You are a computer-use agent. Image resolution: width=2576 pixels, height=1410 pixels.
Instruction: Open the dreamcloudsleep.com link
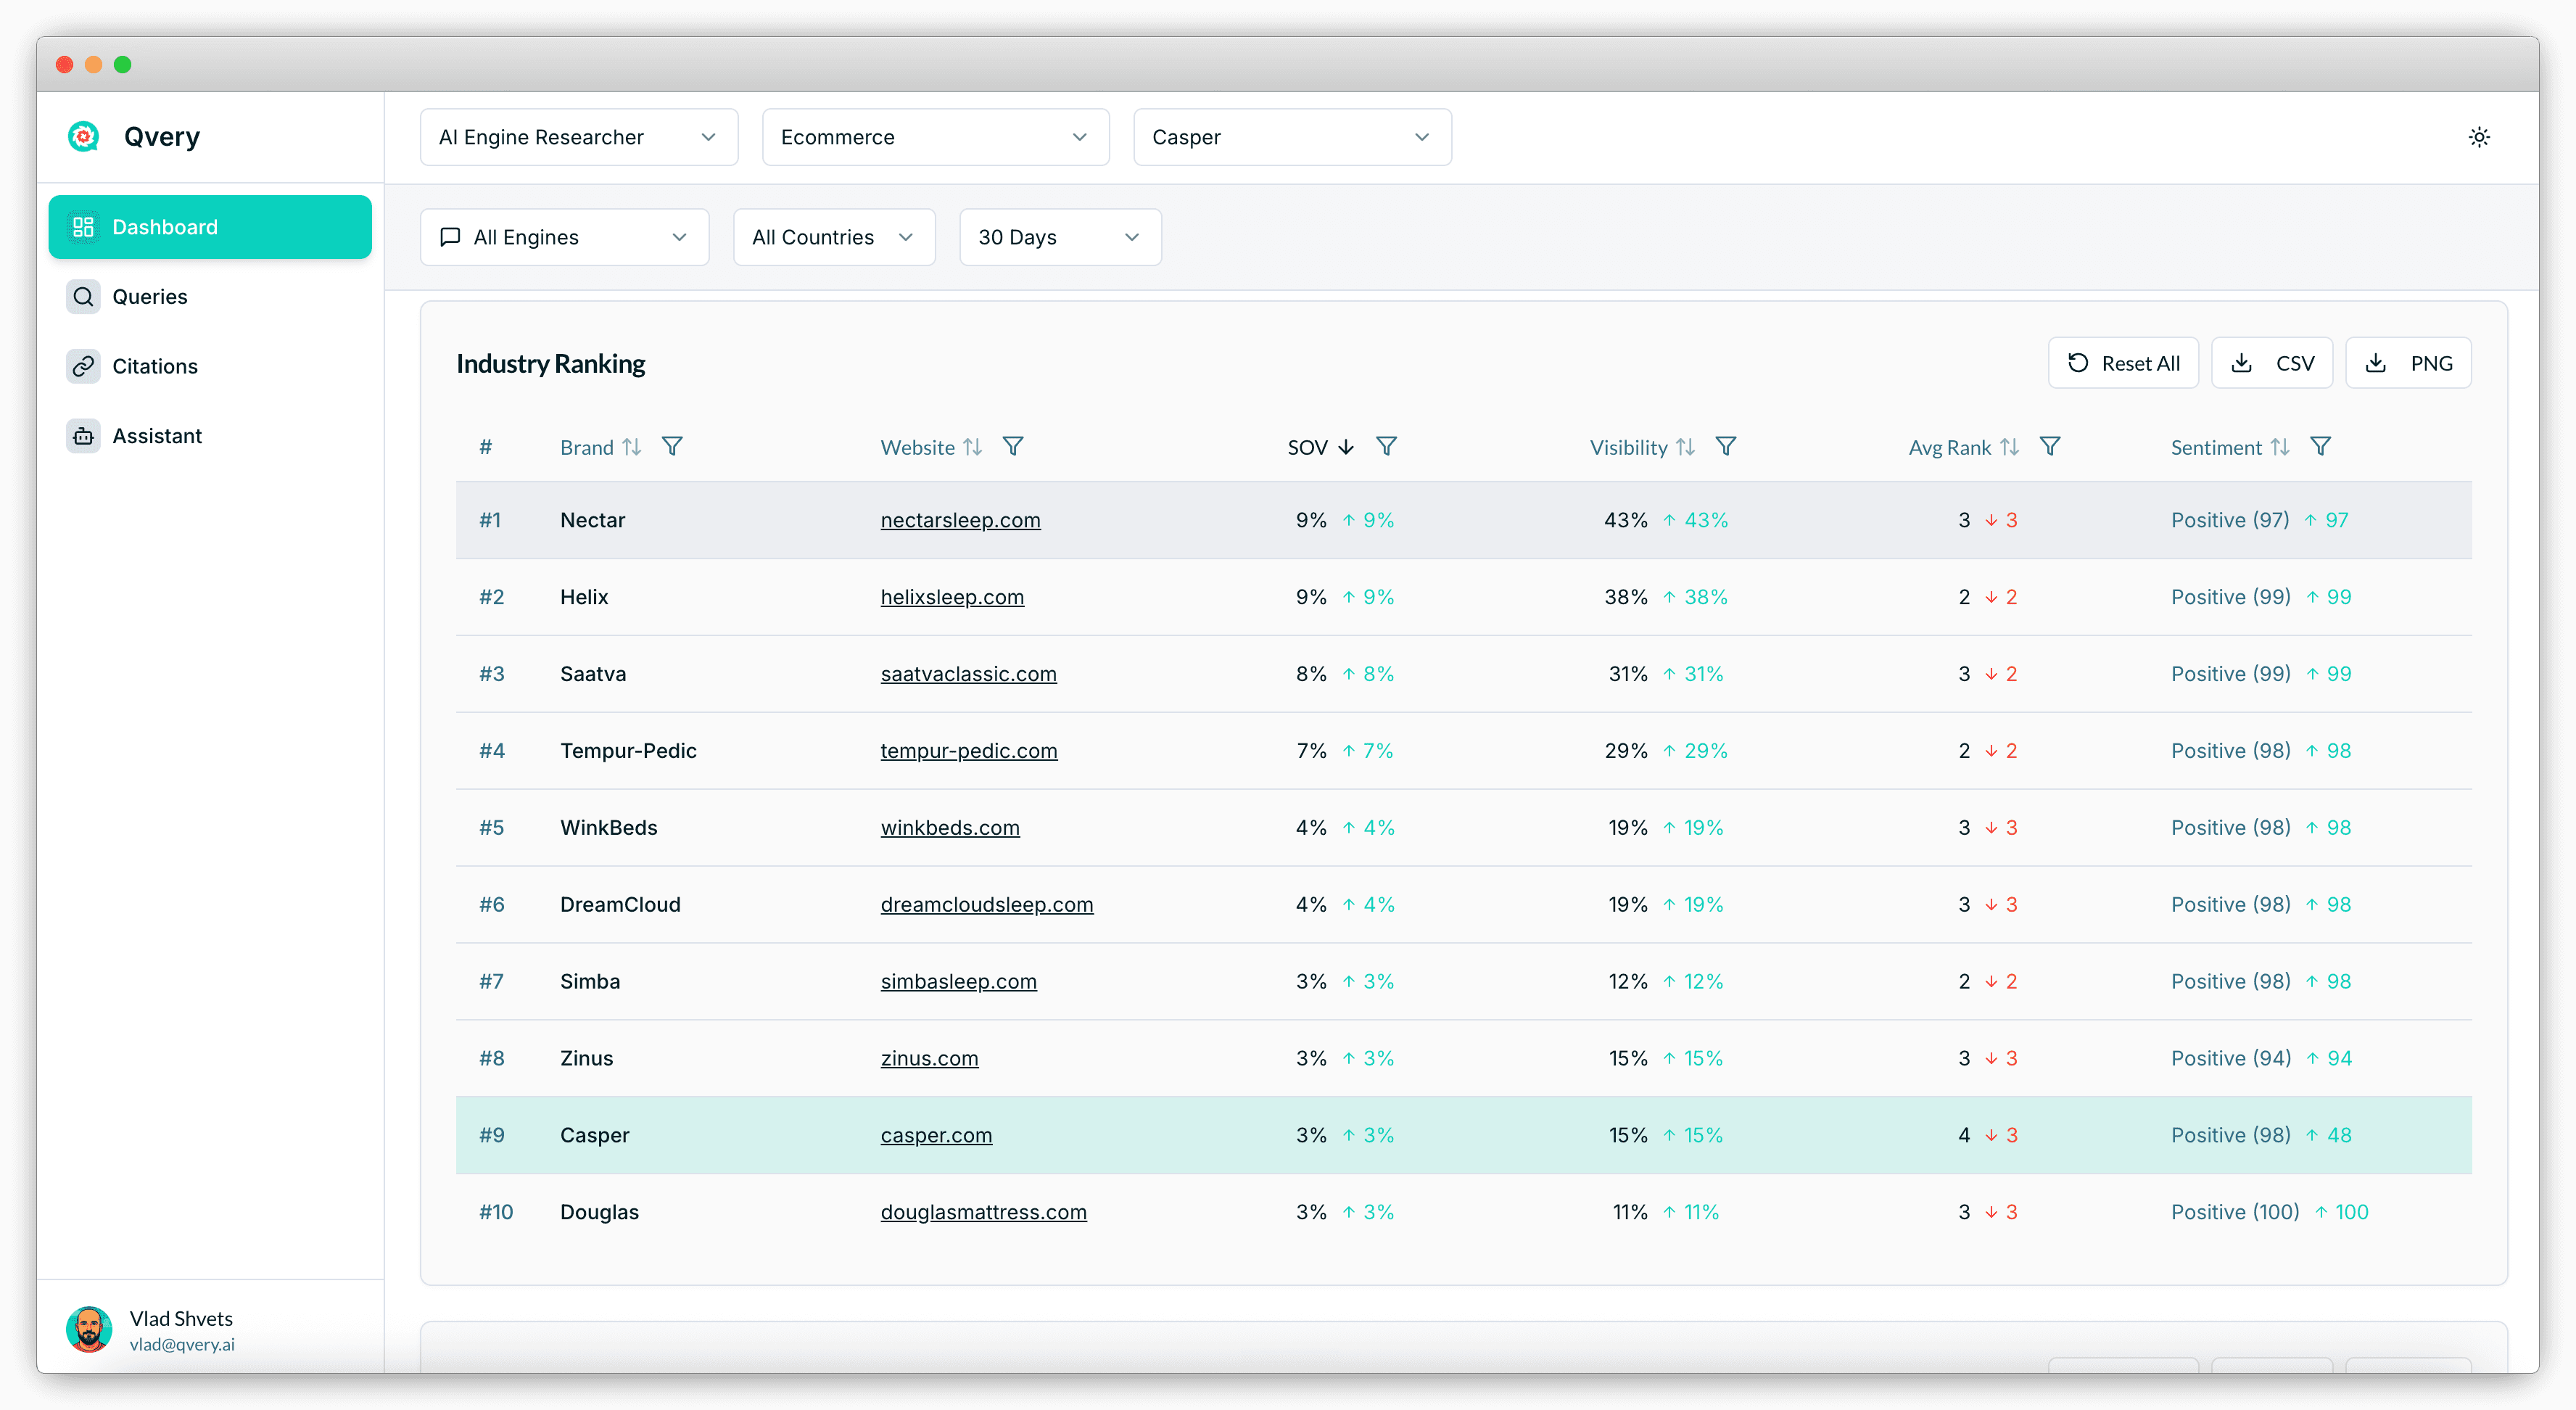point(987,905)
